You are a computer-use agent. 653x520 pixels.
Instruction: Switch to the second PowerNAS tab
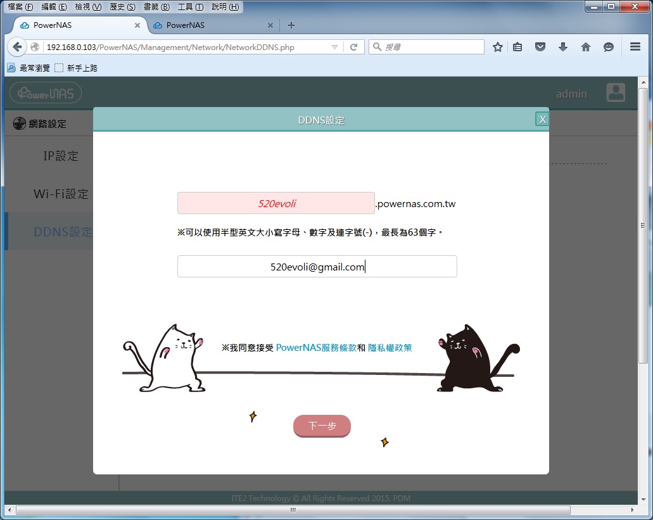212,25
